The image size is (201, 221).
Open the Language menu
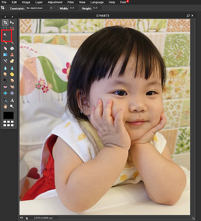97,2
